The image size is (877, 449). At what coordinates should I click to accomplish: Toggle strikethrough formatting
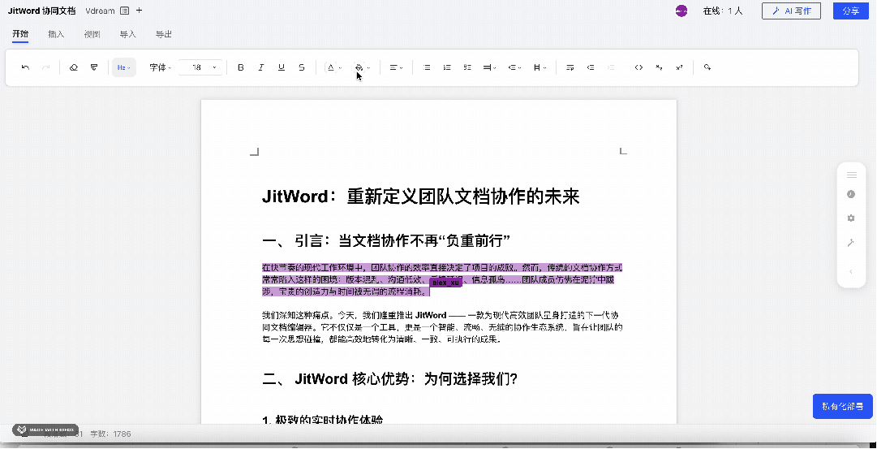(302, 67)
